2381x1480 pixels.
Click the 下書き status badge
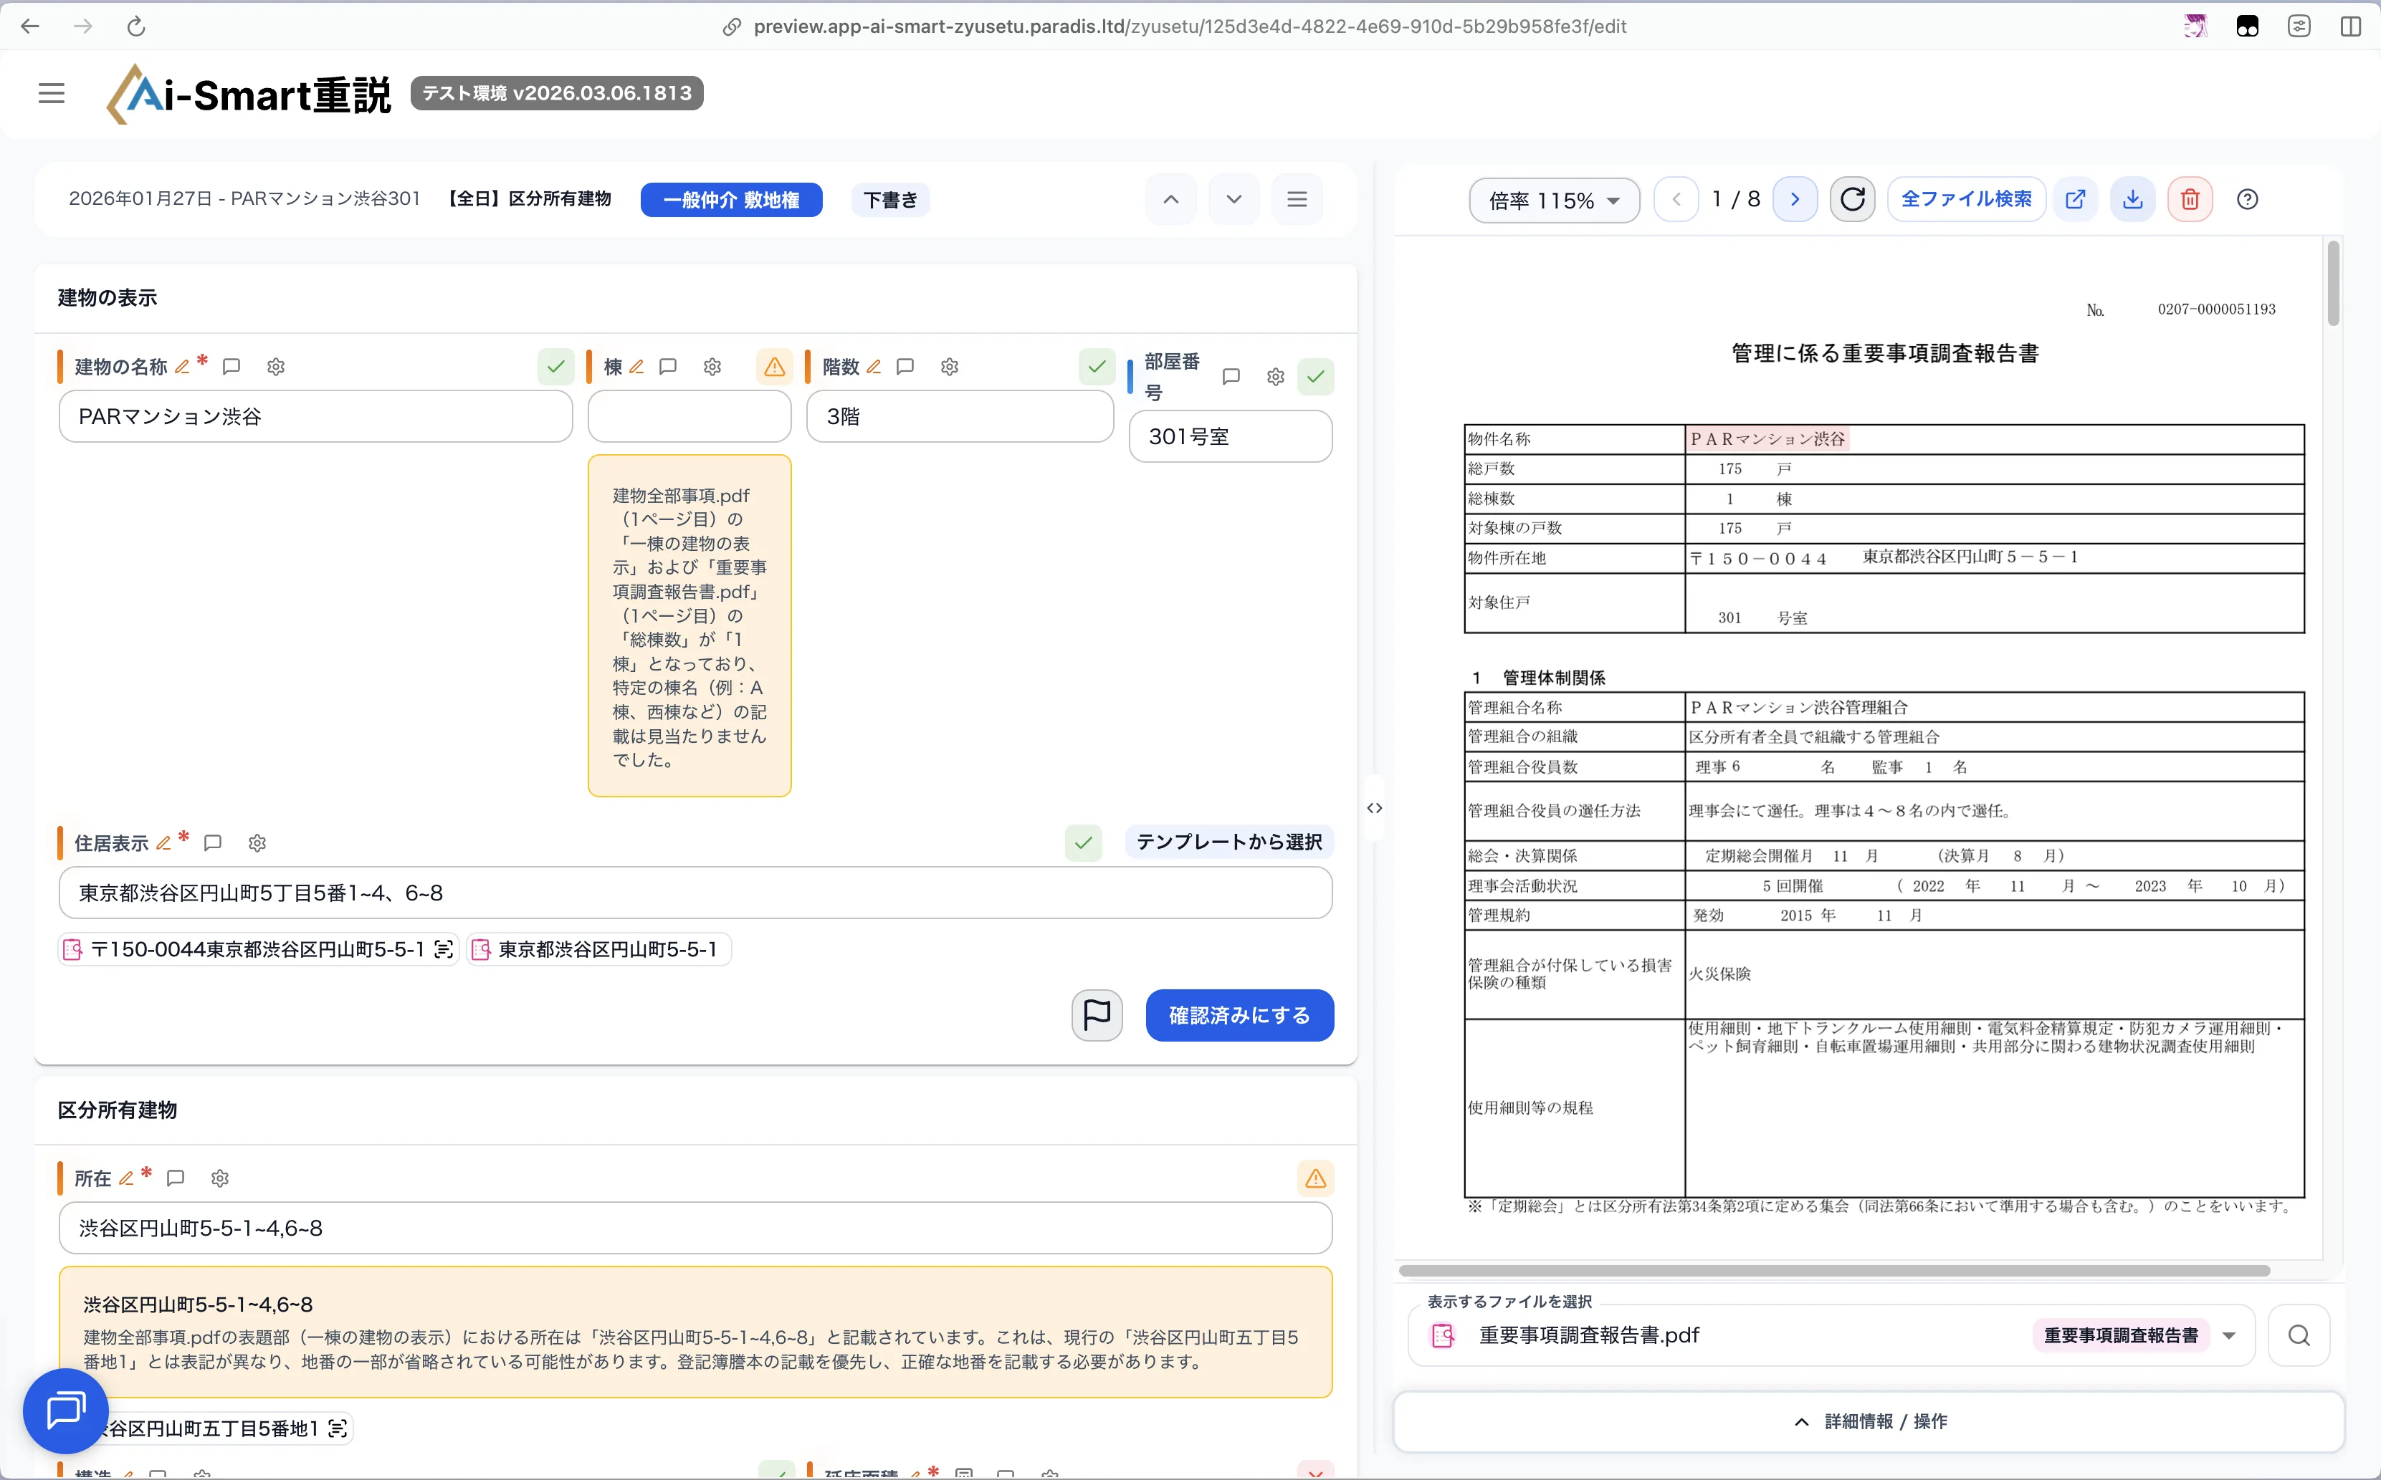point(891,200)
